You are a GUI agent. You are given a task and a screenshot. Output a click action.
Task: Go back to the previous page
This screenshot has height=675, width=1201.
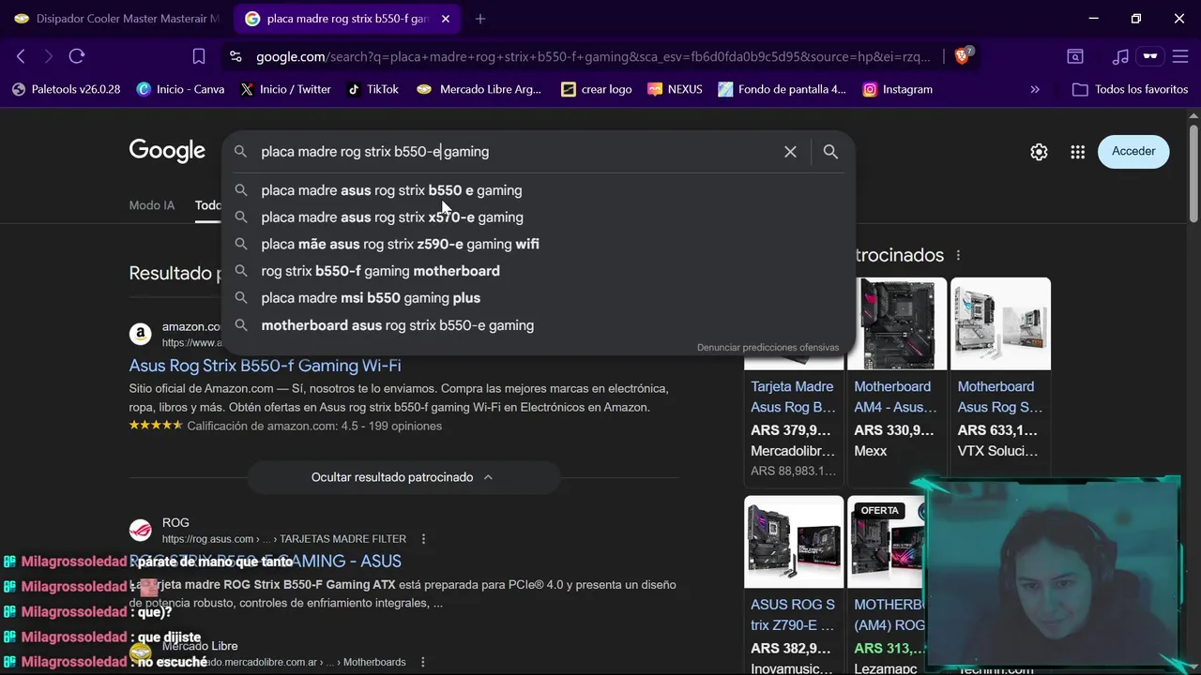(x=21, y=56)
